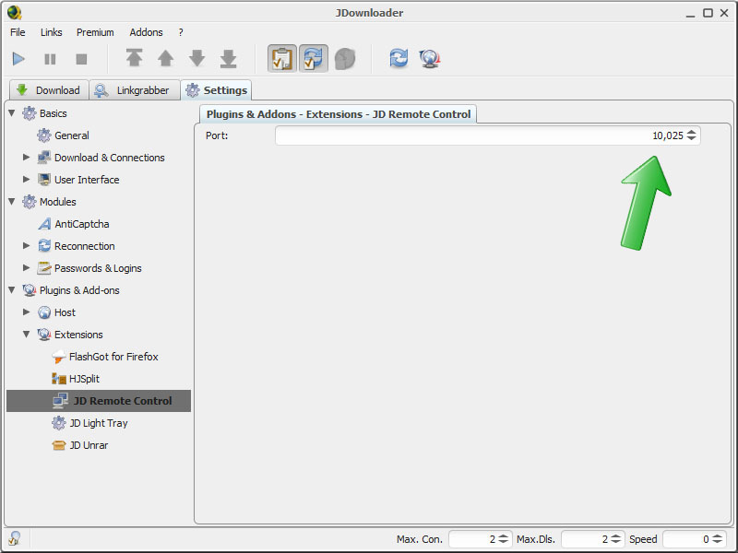Select JD Unrar extension
Image resolution: width=738 pixels, height=553 pixels.
(89, 445)
